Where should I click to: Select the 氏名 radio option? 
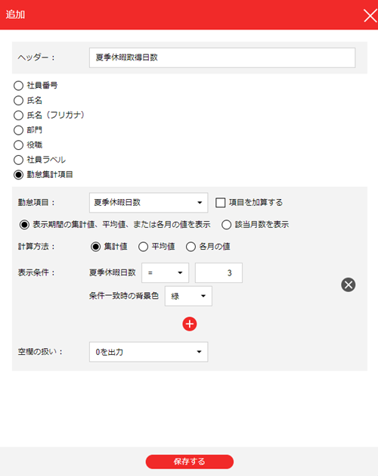pos(18,101)
